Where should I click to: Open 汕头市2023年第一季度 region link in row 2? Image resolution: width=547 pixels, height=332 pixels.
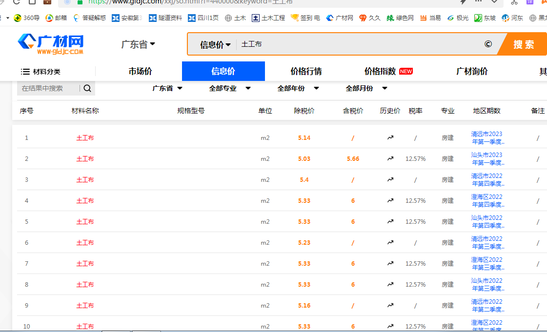point(487,158)
